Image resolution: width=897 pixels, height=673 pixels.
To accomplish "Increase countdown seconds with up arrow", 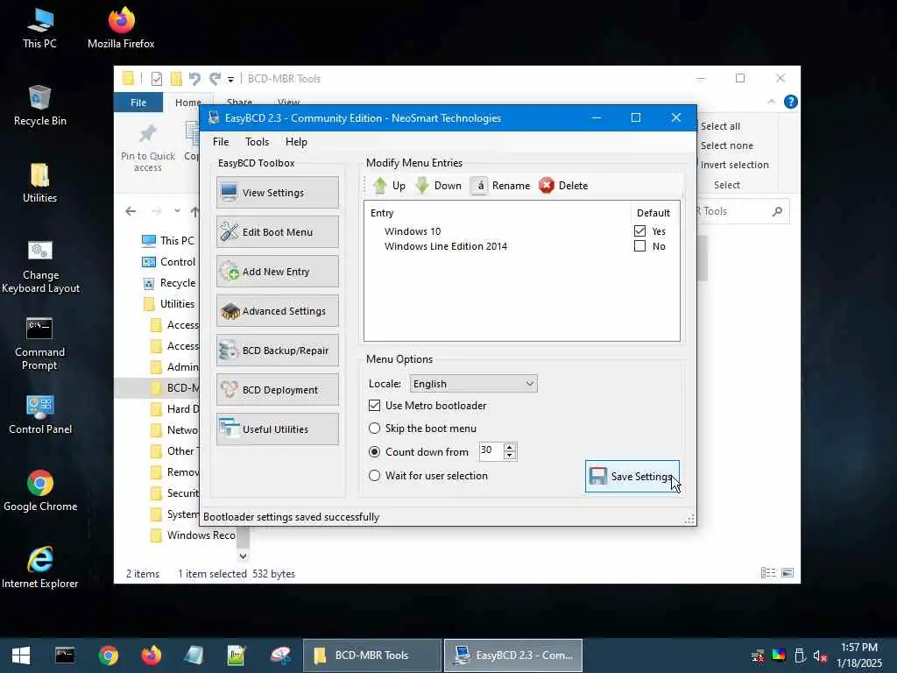I will (x=510, y=446).
